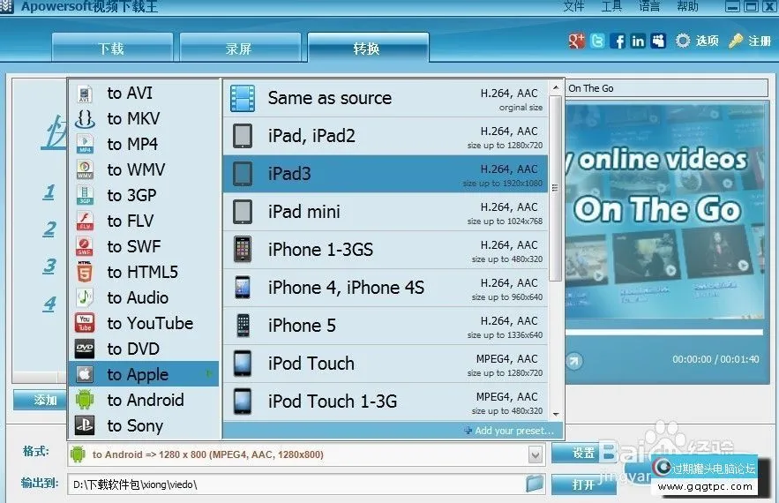Click the iPod Touch 1-3G icon
This screenshot has height=503, width=779.
243,402
